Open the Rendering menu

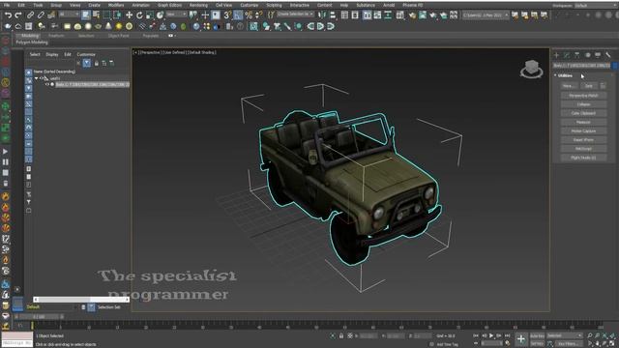pyautogui.click(x=198, y=5)
